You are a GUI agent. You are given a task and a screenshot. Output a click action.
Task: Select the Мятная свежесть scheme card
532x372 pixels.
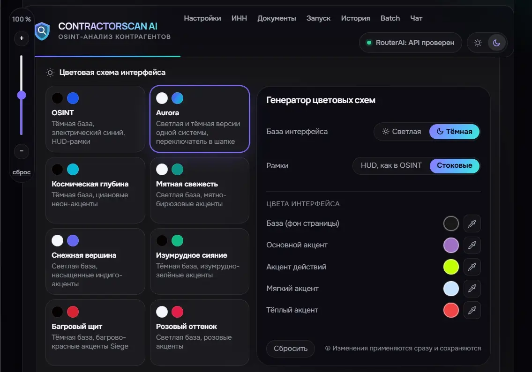pos(200,190)
